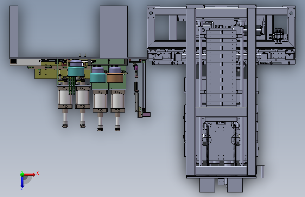Select the leftmost pneumatic cylinder body
Image resolution: width=305 pixels, height=197 pixels.
(x=65, y=97)
